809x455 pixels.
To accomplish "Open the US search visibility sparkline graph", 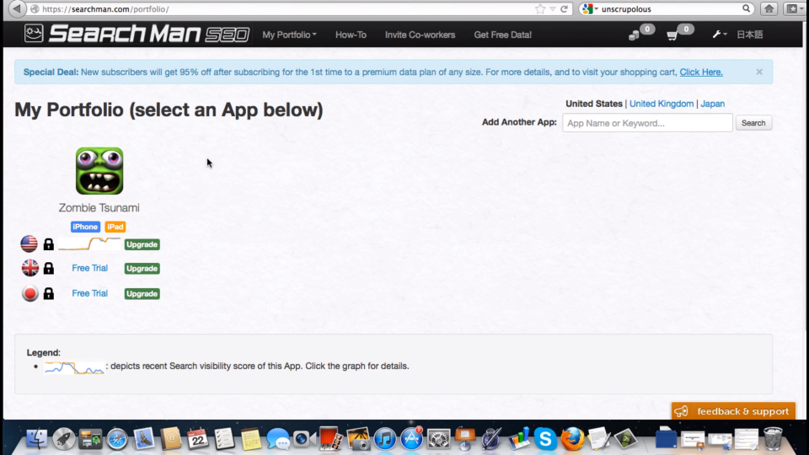I will 88,244.
